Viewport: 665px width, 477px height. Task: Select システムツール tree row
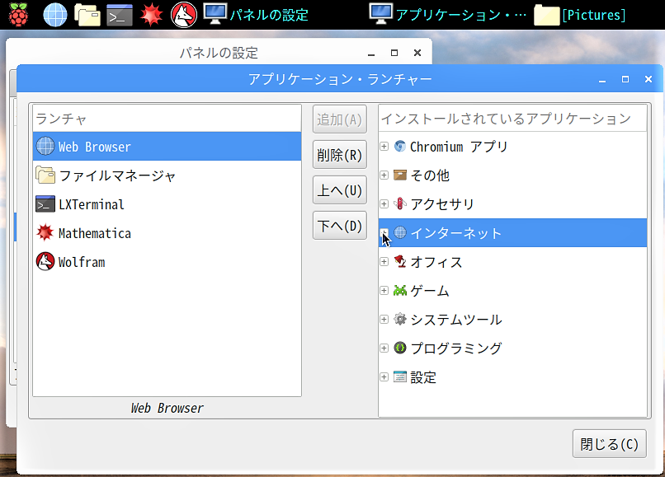(x=512, y=319)
